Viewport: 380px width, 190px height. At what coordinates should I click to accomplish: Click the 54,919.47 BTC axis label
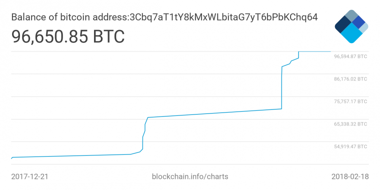350,146
